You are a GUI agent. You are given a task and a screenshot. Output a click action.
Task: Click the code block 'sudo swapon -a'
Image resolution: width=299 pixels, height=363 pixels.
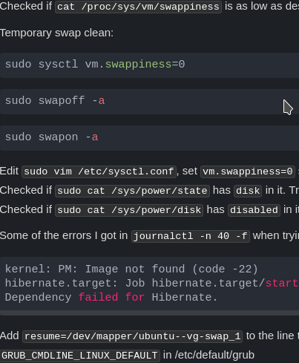pyautogui.click(x=149, y=138)
